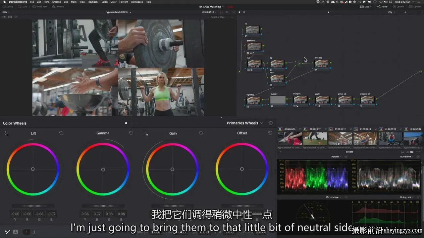Select the hand pan tool in node editor
This screenshot has width=424, height=238.
[244, 12]
